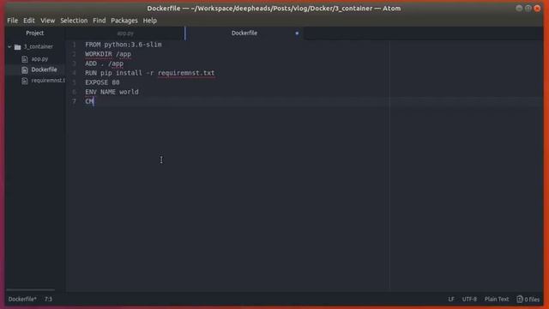The height and width of the screenshot is (309, 549).
Task: Change grammar via Plain Text selector
Action: point(497,300)
